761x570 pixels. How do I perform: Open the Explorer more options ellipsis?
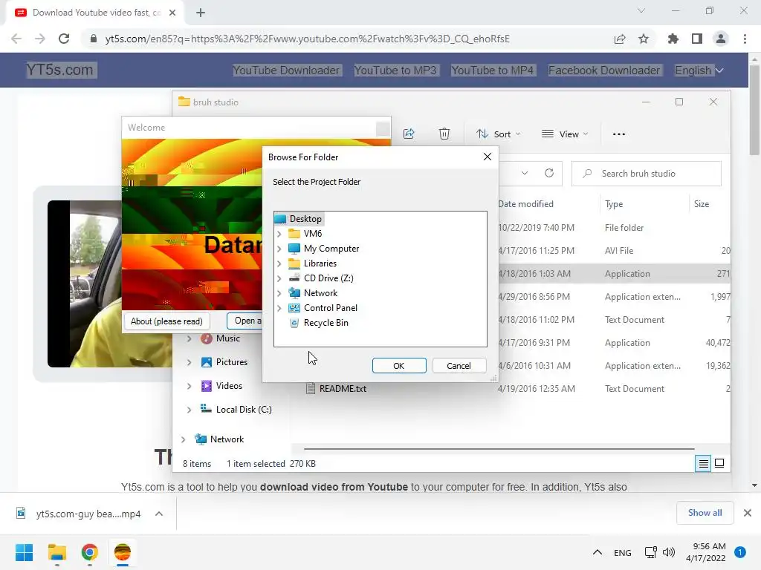coord(619,134)
